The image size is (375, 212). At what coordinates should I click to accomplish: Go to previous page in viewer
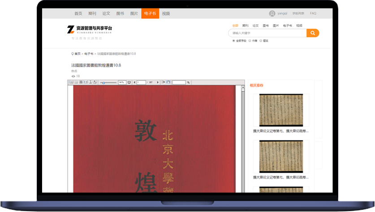(x=134, y=82)
